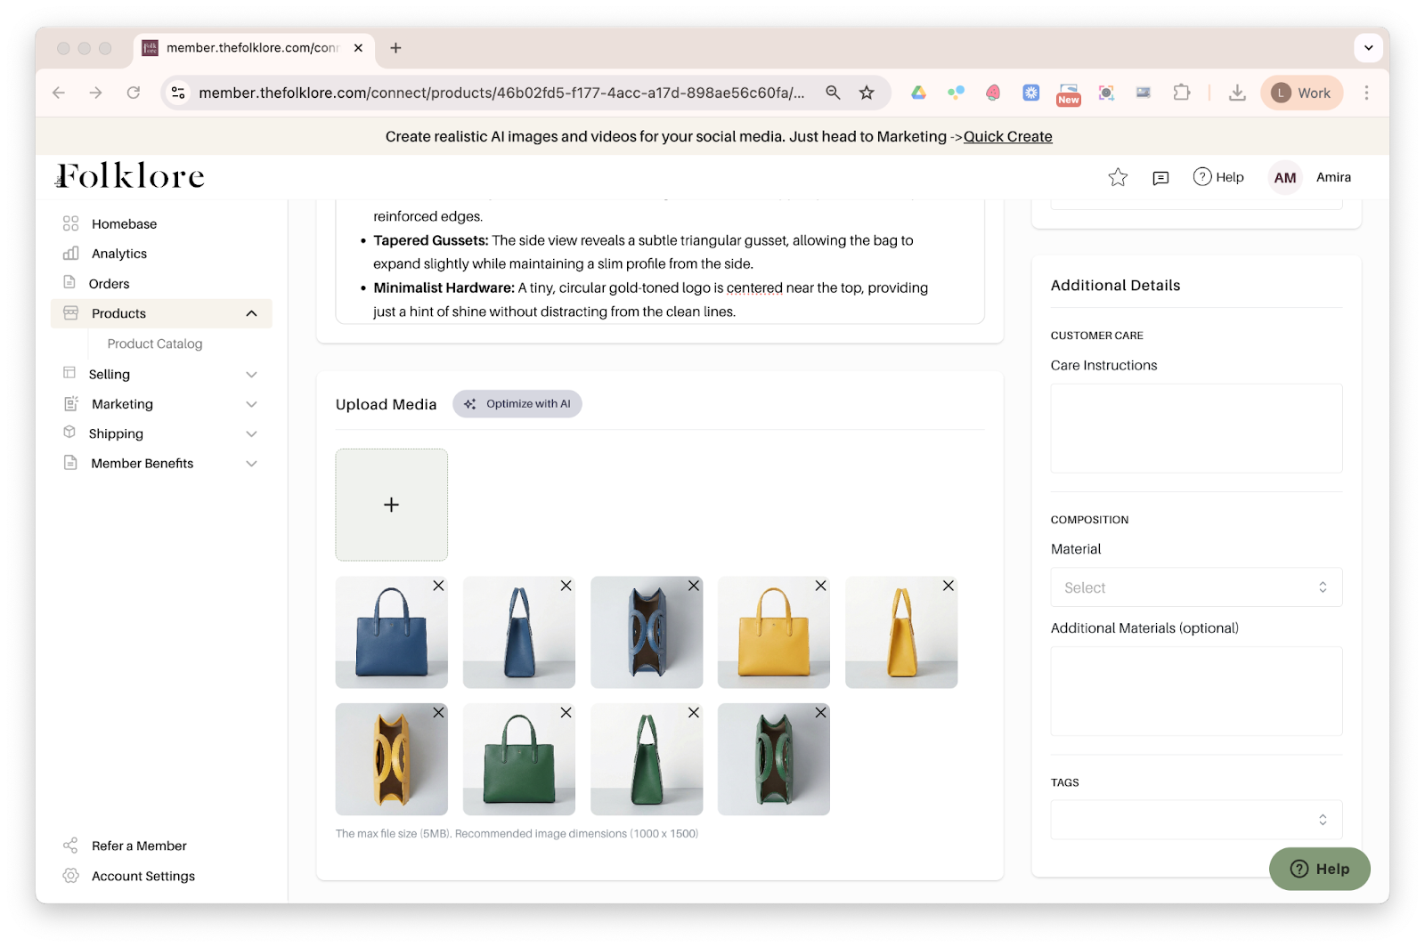Open the Tags dropdown
The height and width of the screenshot is (947, 1425).
[1195, 820]
